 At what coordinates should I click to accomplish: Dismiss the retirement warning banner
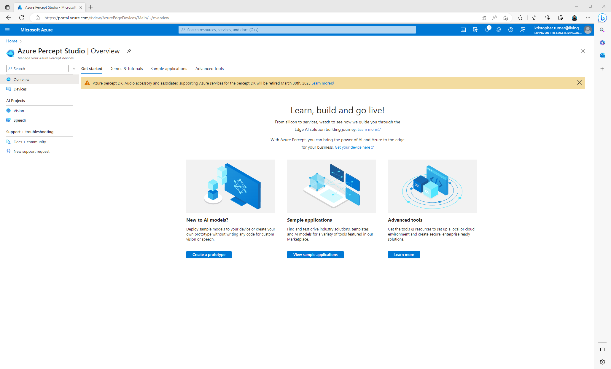(579, 83)
